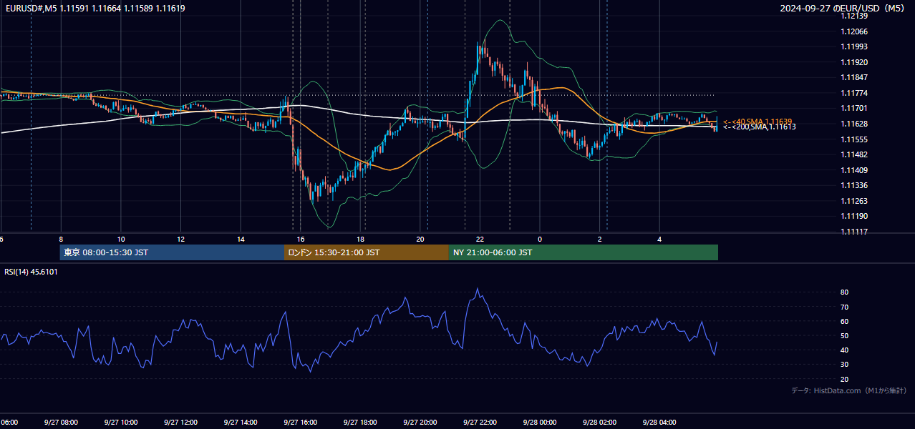Click the 9/27 08:00 bottom time label
The height and width of the screenshot is (429, 915).
pyautogui.click(x=60, y=423)
